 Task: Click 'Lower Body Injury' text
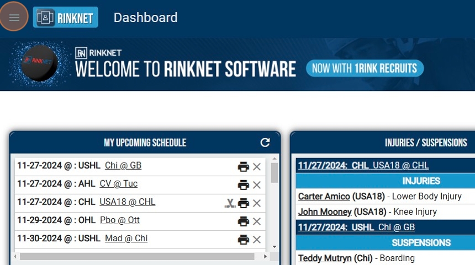click(x=427, y=196)
